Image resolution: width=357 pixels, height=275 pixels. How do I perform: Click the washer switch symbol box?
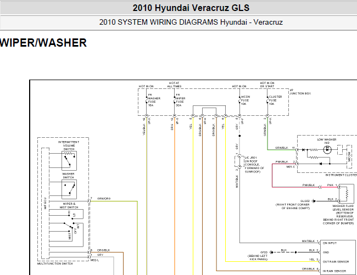coord(69,189)
